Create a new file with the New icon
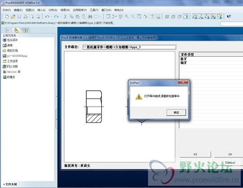This screenshot has width=243, height=188. (7, 16)
